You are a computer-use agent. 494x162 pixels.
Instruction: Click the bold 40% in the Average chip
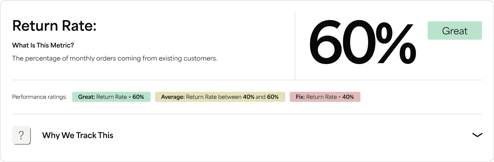[x=249, y=97]
